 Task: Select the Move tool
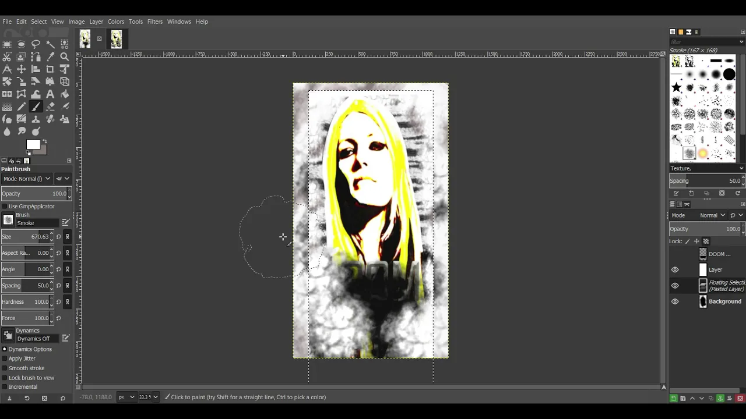(x=22, y=69)
